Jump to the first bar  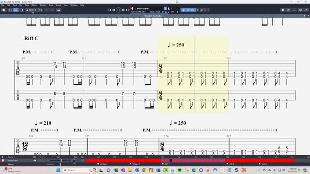(109, 10)
